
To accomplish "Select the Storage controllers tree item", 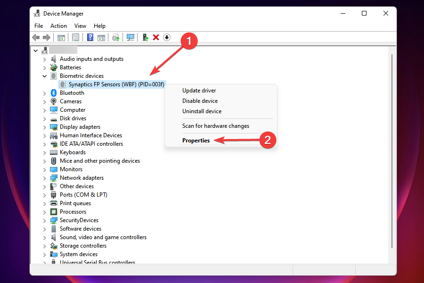I will [83, 246].
